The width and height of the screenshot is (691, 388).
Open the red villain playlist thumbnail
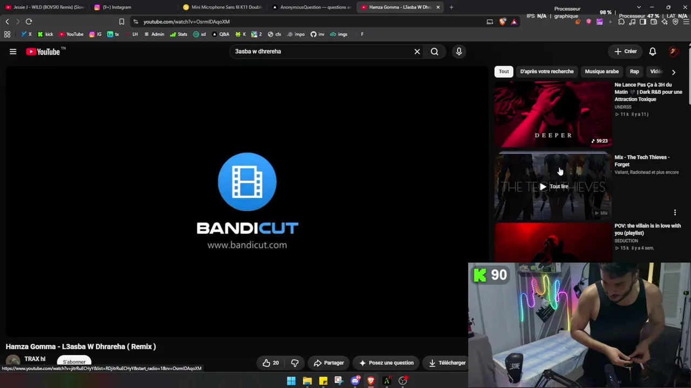(x=553, y=242)
